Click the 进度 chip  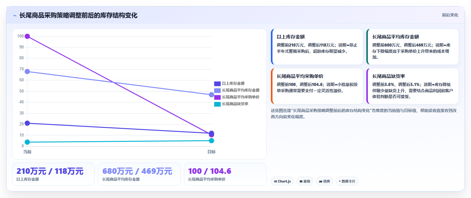tap(324, 181)
